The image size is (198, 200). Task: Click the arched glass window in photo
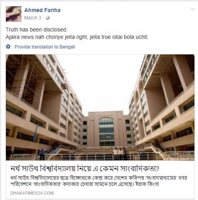[107, 131]
